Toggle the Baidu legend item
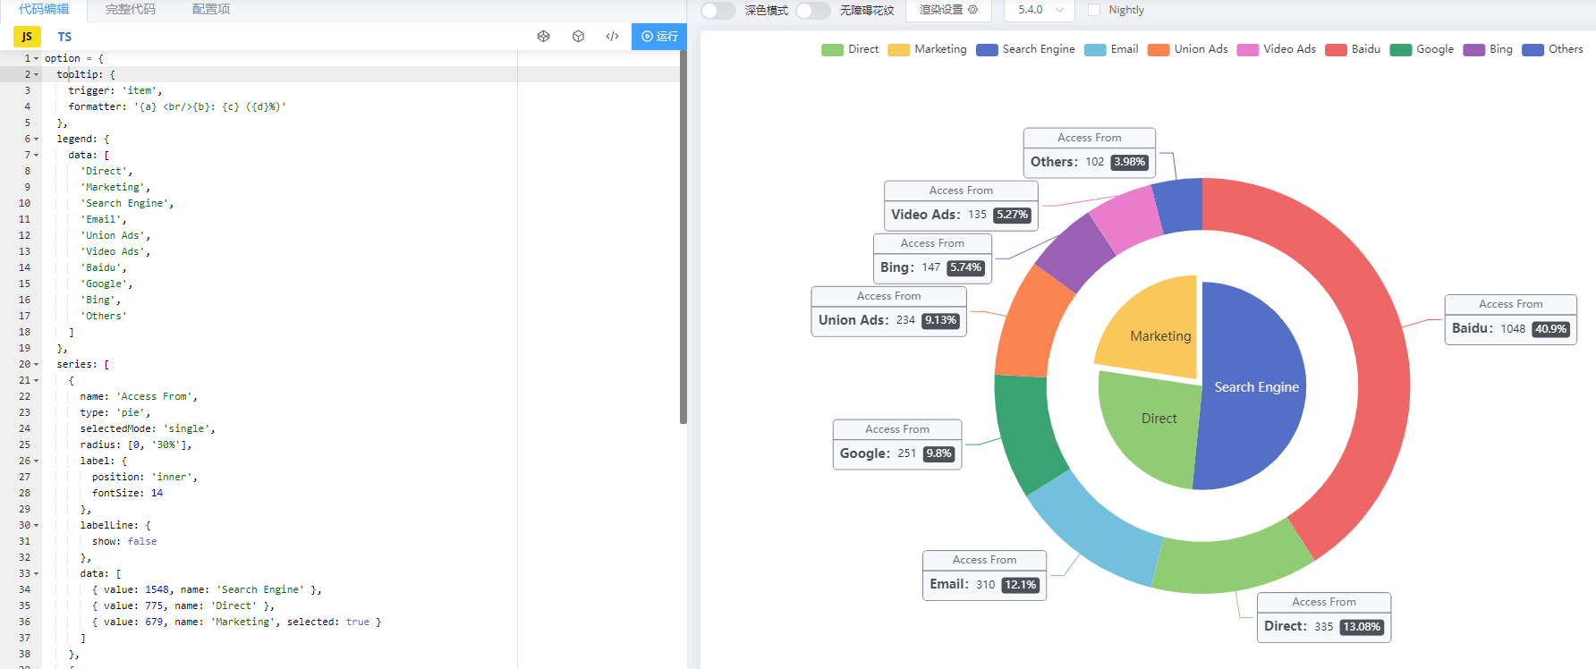This screenshot has height=669, width=1596. (x=1353, y=49)
